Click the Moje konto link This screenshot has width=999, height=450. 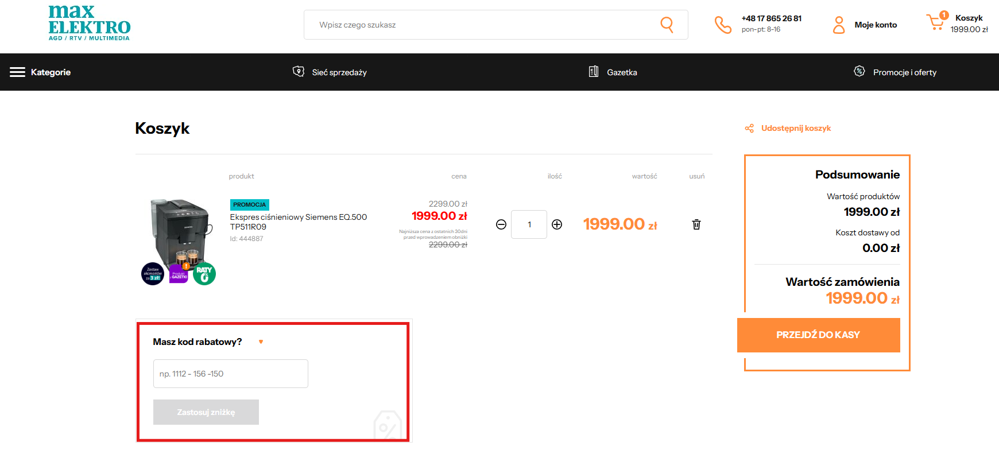coord(876,25)
